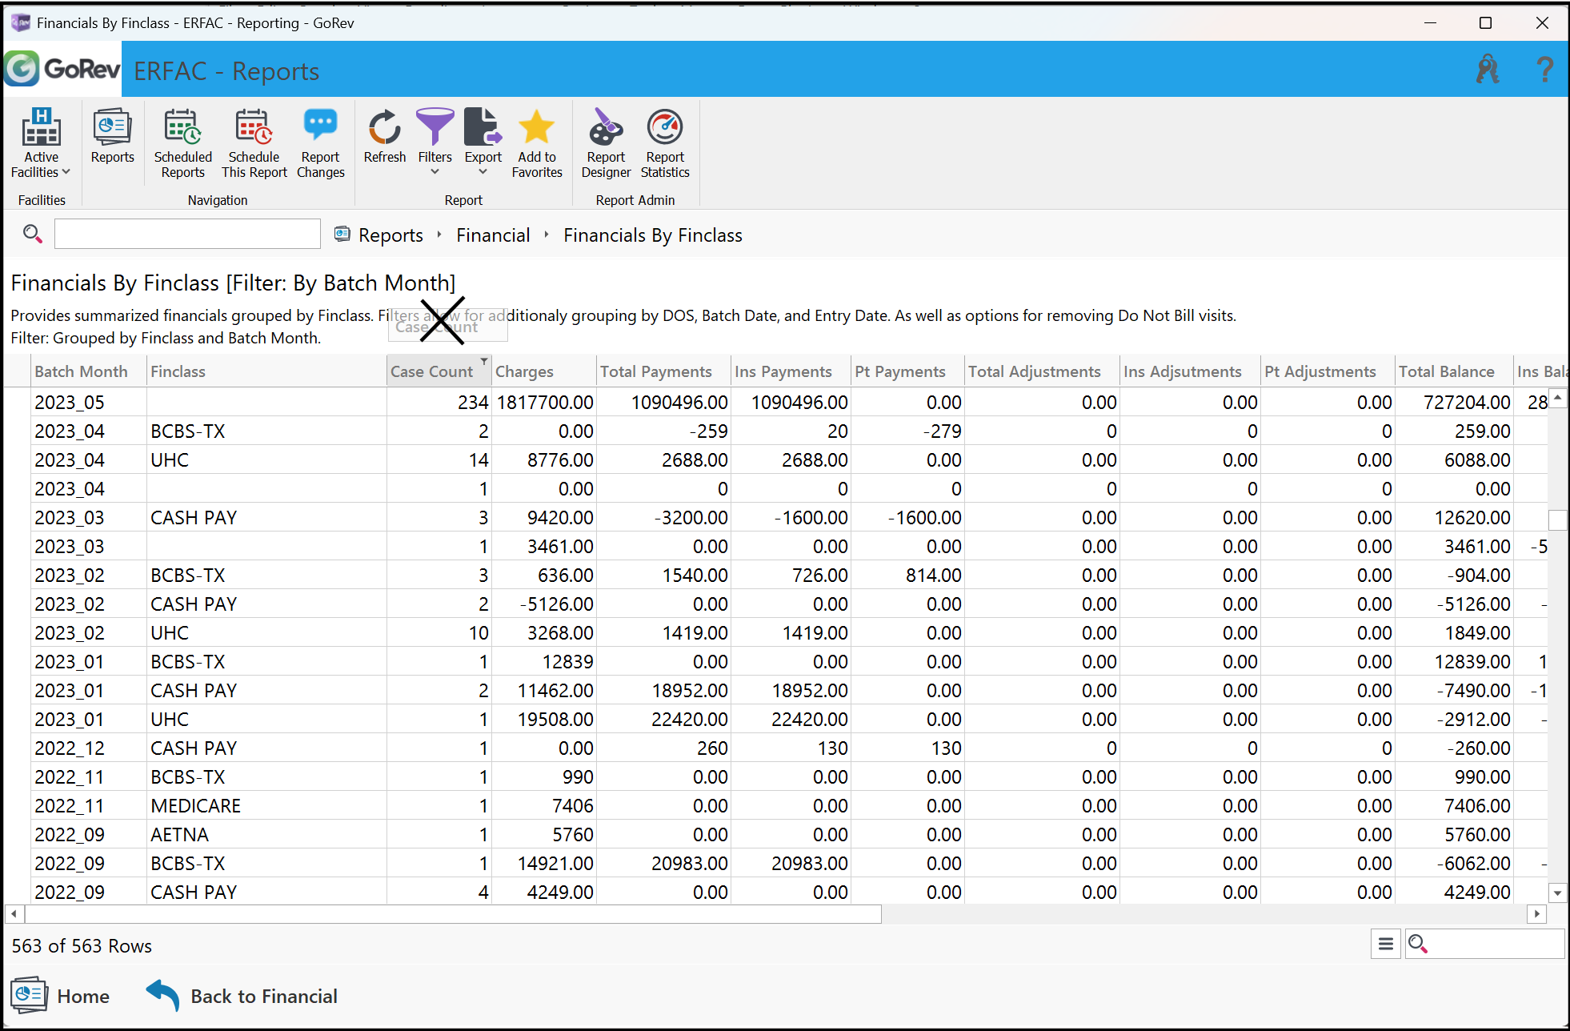Maximize the GoRev window
The width and height of the screenshot is (1570, 1031).
[1486, 22]
